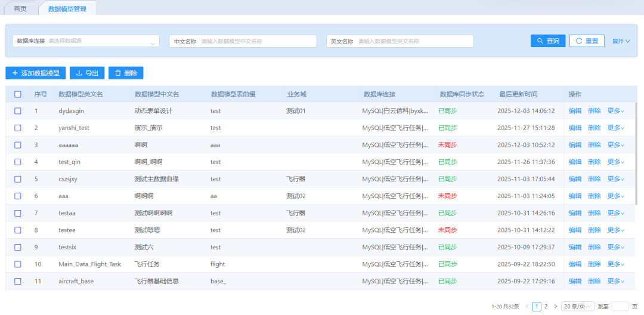Click the export icon on 导出 button
Image resolution: width=644 pixels, height=315 pixels.
[79, 73]
